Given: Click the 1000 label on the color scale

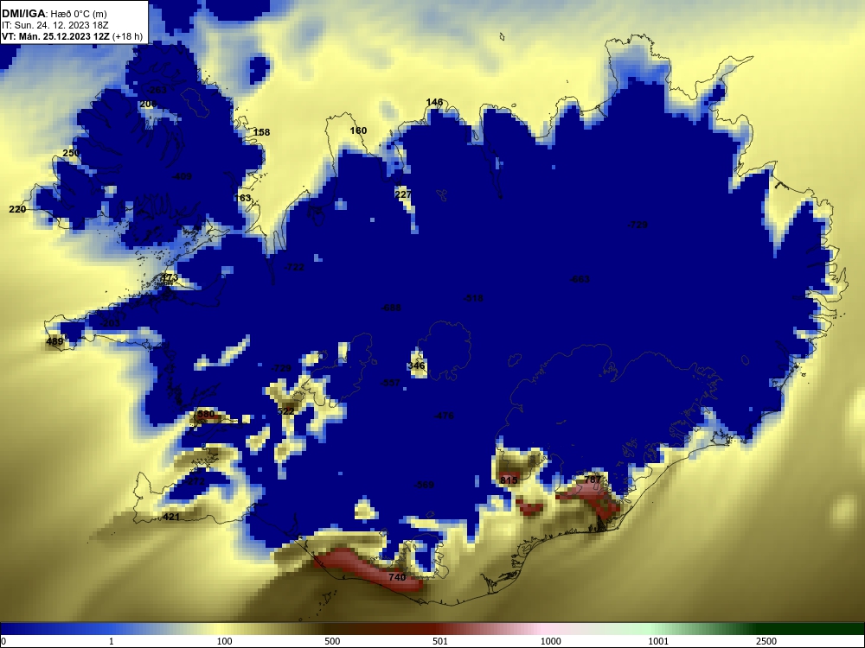Looking at the screenshot, I should [x=550, y=641].
